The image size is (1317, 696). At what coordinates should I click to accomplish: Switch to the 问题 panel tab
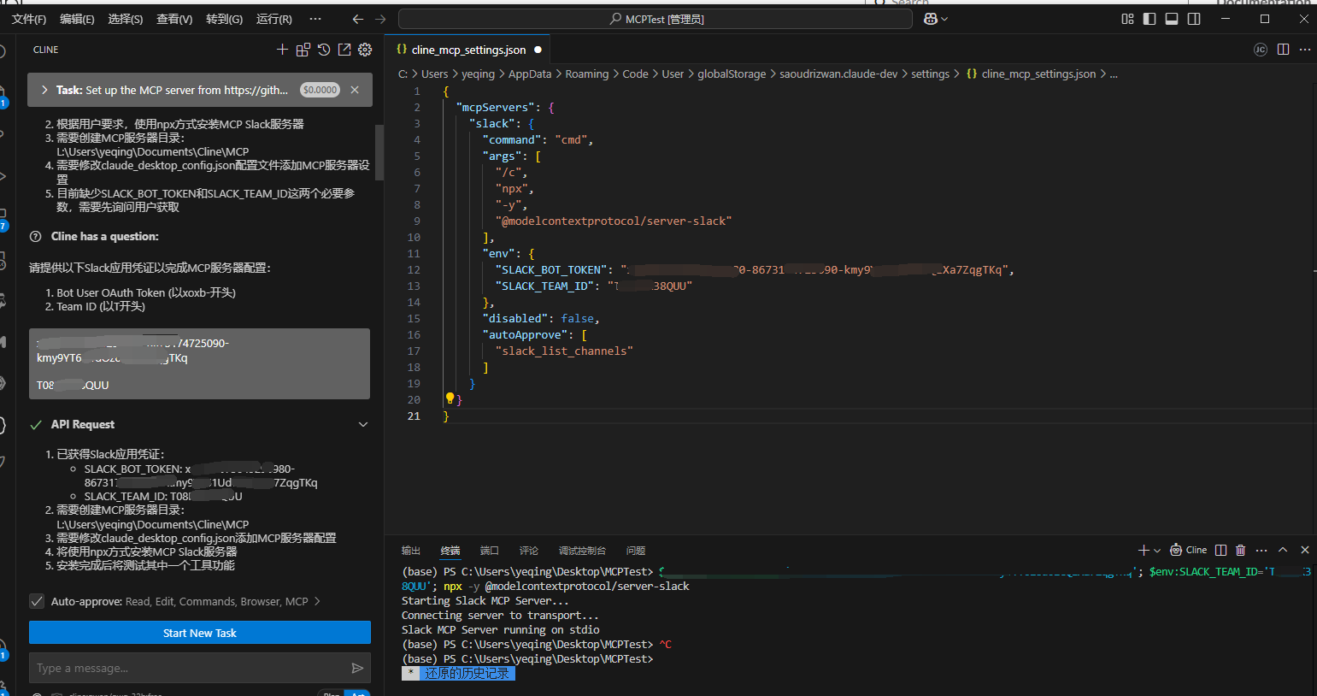[636, 551]
